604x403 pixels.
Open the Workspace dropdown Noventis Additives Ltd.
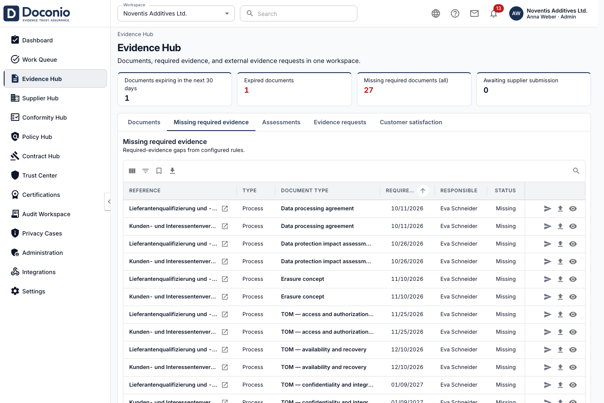pyautogui.click(x=176, y=13)
